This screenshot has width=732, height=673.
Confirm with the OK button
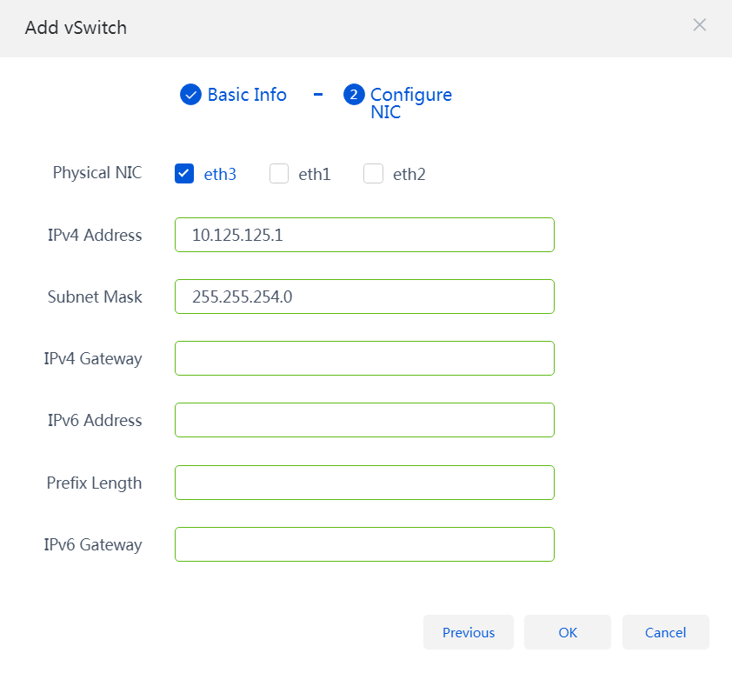point(568,632)
